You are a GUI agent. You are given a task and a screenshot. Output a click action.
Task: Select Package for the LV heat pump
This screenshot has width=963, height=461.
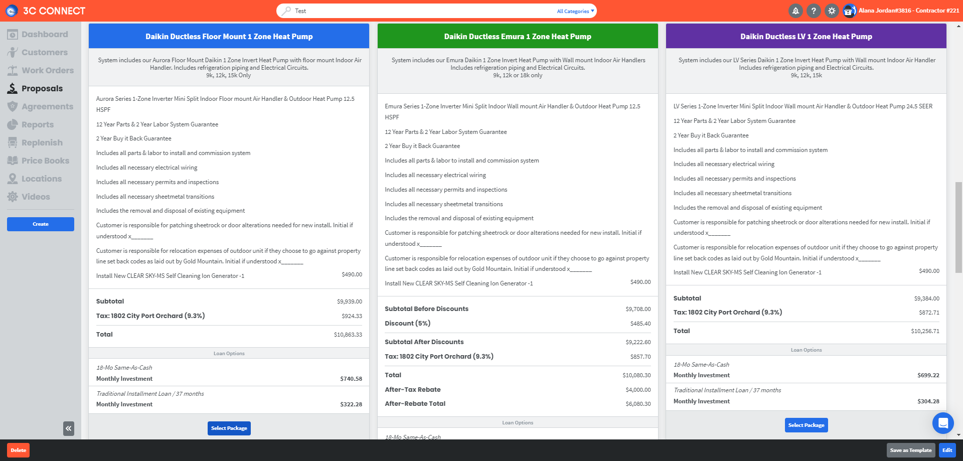(806, 425)
